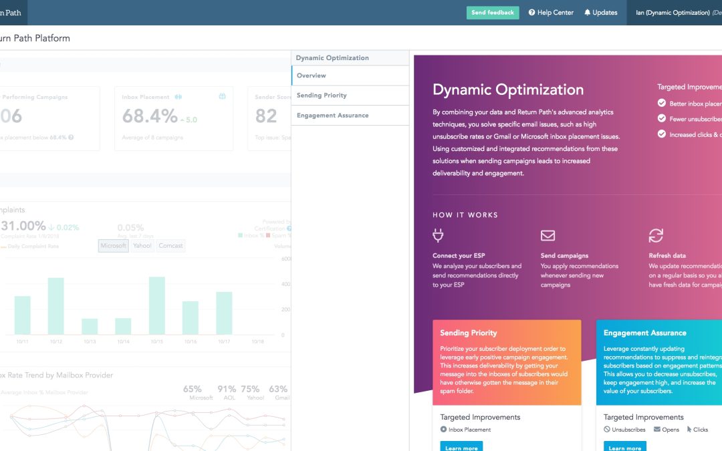Image resolution: width=722 pixels, height=451 pixels.
Task: Click the HOW IT WORKS heading
Action: [465, 215]
